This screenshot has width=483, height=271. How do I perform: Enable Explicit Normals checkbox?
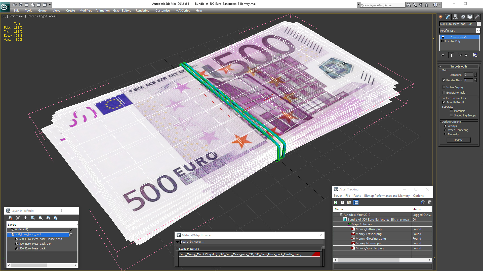pyautogui.click(x=444, y=93)
